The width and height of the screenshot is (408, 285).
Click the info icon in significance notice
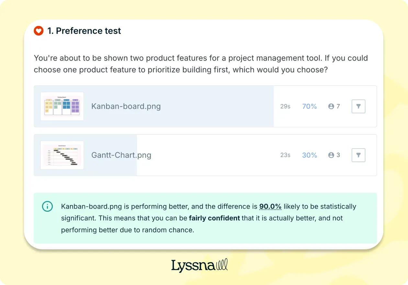tap(47, 206)
